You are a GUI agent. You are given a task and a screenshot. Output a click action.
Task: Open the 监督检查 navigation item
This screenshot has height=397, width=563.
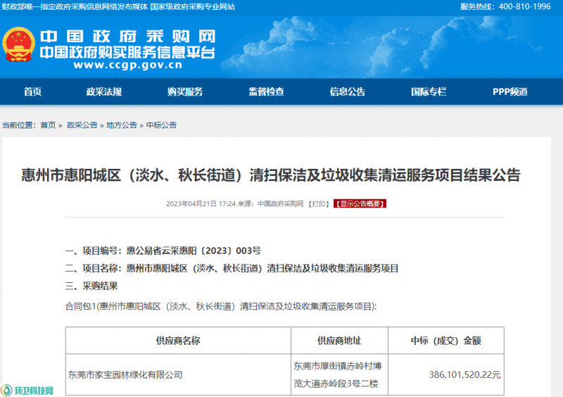click(x=267, y=92)
